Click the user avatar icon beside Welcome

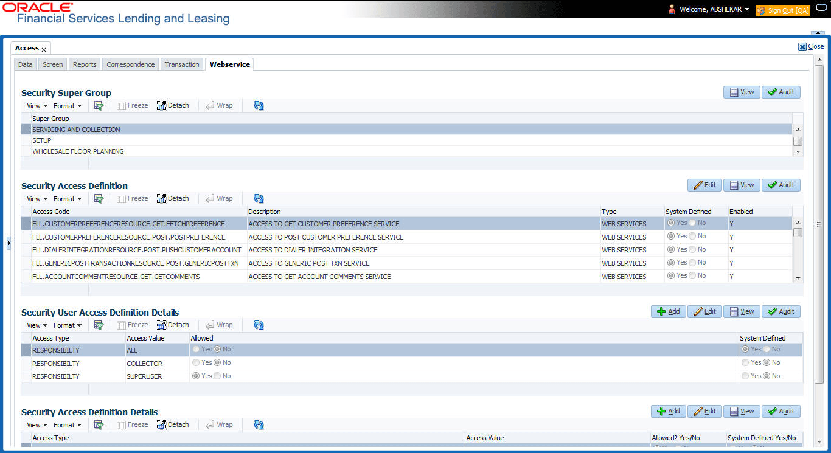coord(672,9)
